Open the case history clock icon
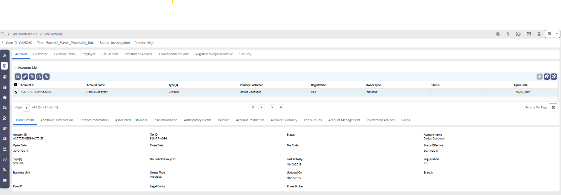 [x=518, y=34]
